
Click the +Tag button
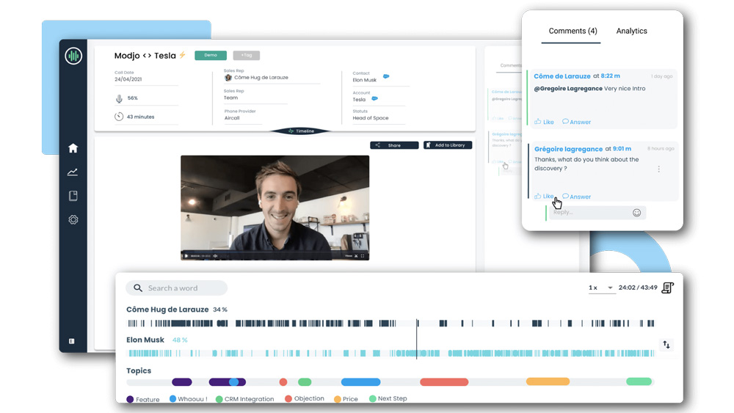point(246,55)
